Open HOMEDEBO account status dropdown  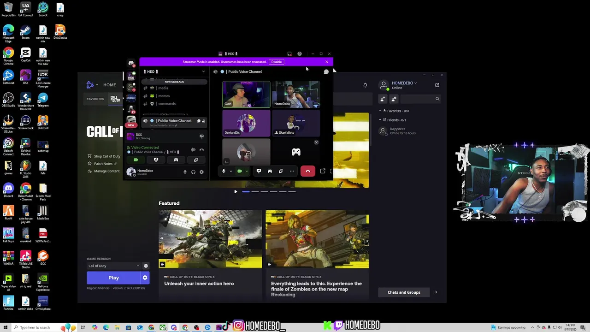pyautogui.click(x=404, y=83)
